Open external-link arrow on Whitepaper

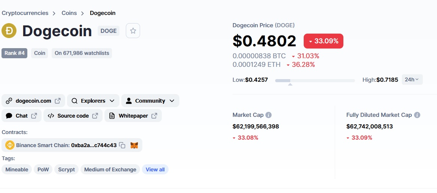point(154,116)
